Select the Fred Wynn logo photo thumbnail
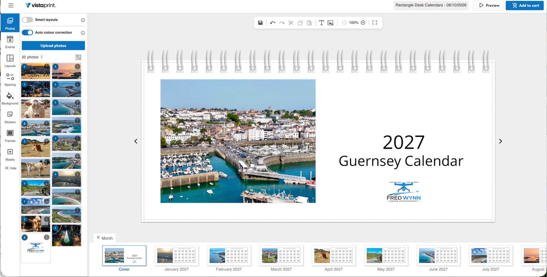The image size is (547, 277). [36, 248]
